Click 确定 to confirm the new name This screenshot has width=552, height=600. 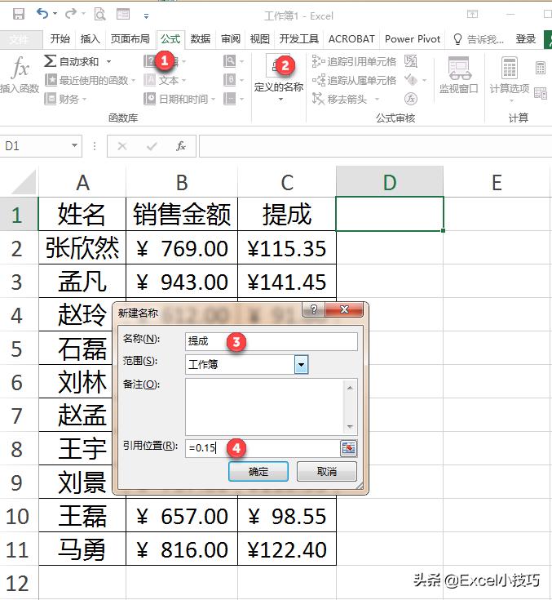click(x=258, y=472)
